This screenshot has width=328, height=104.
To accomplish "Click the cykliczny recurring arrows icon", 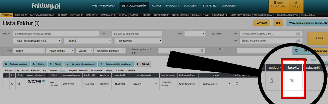I will pyautogui.click(x=237, y=84).
